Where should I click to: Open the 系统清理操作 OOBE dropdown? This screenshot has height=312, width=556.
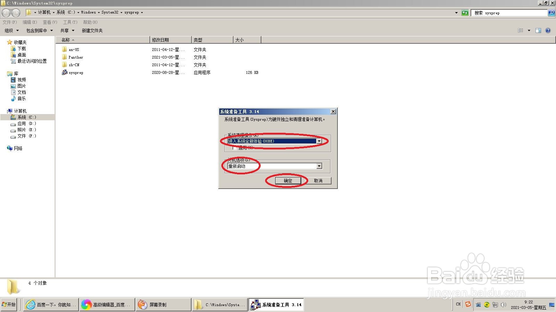tap(319, 141)
